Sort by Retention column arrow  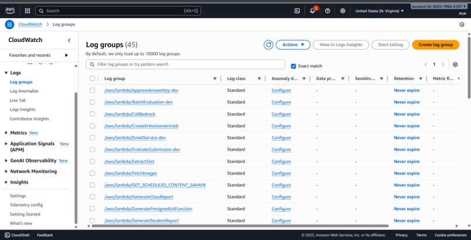click(421, 79)
